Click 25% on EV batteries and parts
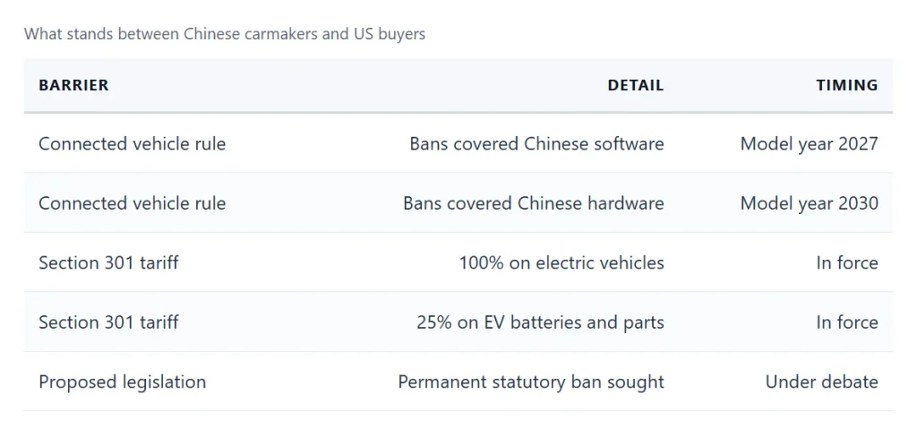The image size is (917, 429). [x=540, y=322]
